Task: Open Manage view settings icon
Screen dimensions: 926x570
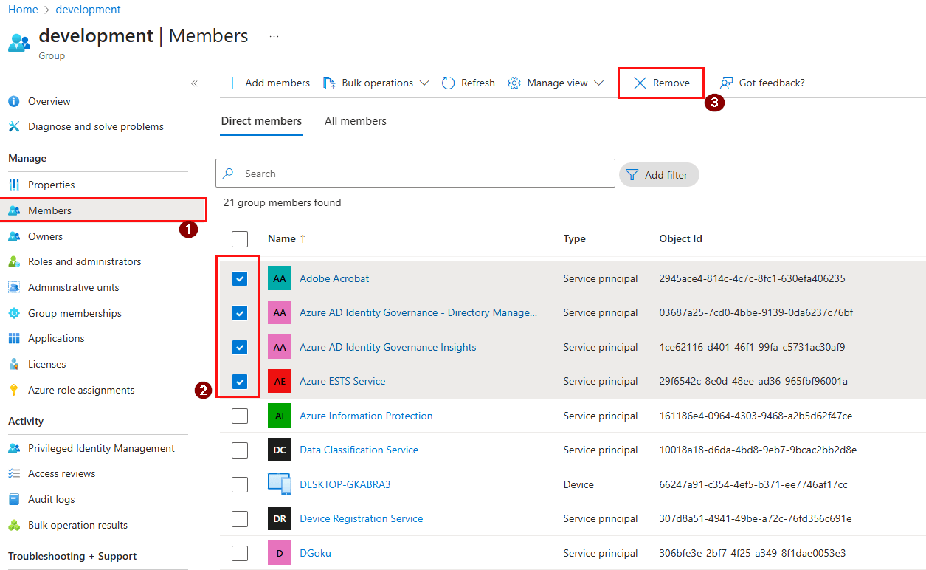Action: [x=514, y=83]
